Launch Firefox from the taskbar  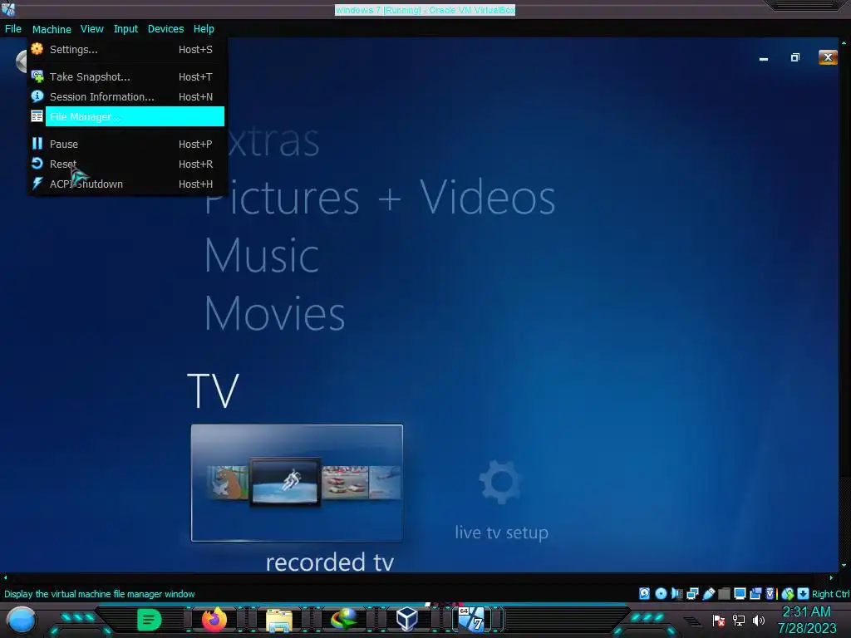tap(214, 620)
